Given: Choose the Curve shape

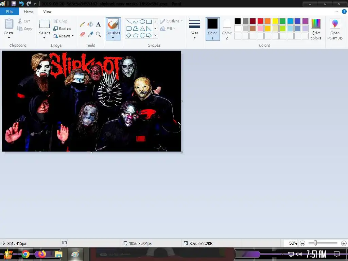Looking at the screenshot, I should 135,21.
